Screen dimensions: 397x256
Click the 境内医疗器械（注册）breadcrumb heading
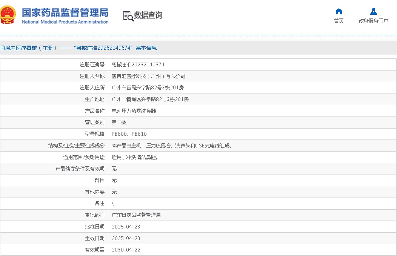78,48
